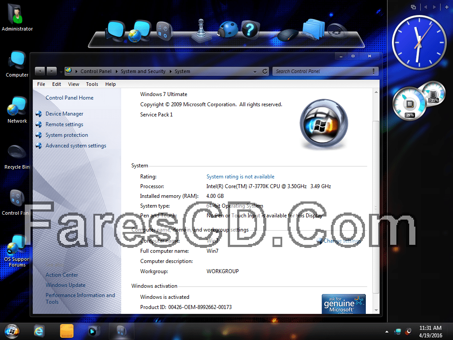Expand the arrow after Control Panel breadcrumb

click(116, 71)
